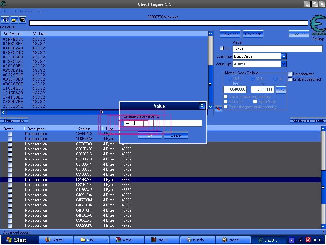The width and height of the screenshot is (326, 245).
Task: Open the Value type dropdown
Action: [284, 64]
